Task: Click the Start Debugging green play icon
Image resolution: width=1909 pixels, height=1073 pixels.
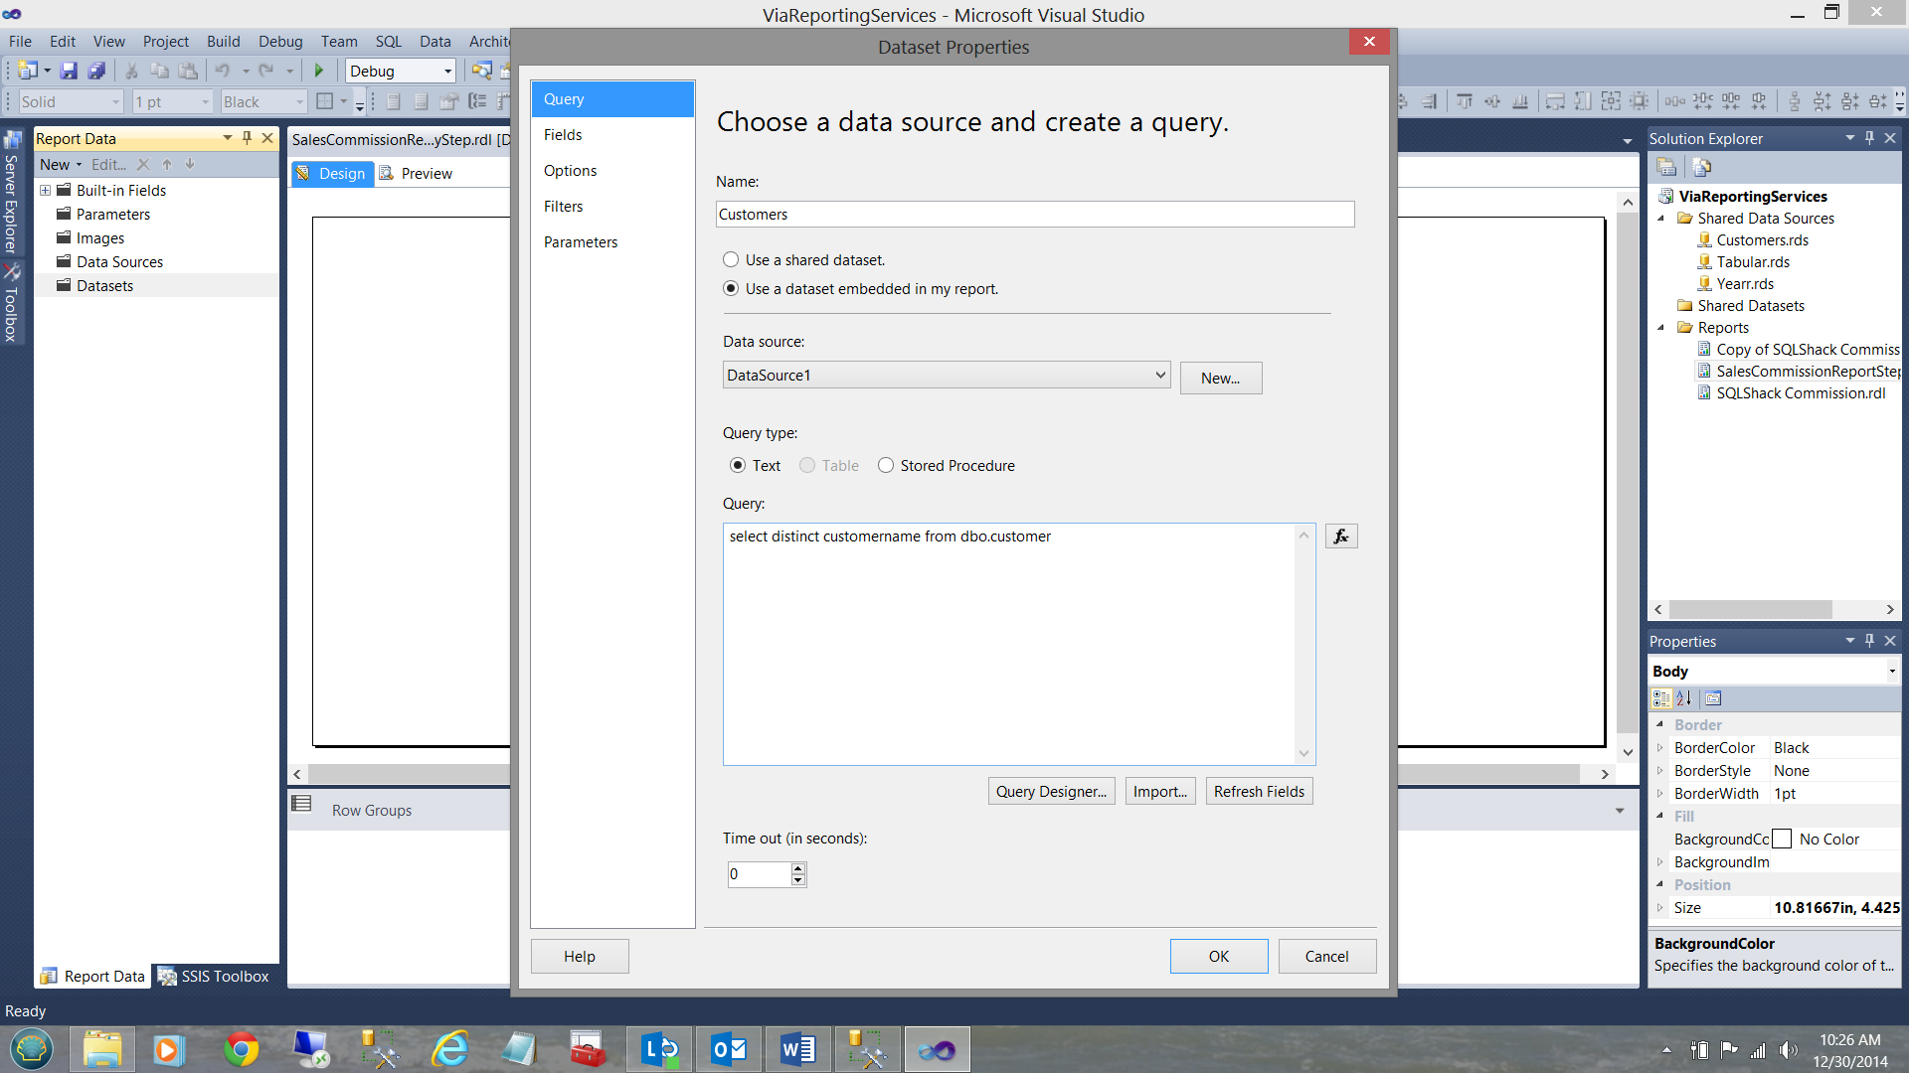Action: [x=319, y=71]
